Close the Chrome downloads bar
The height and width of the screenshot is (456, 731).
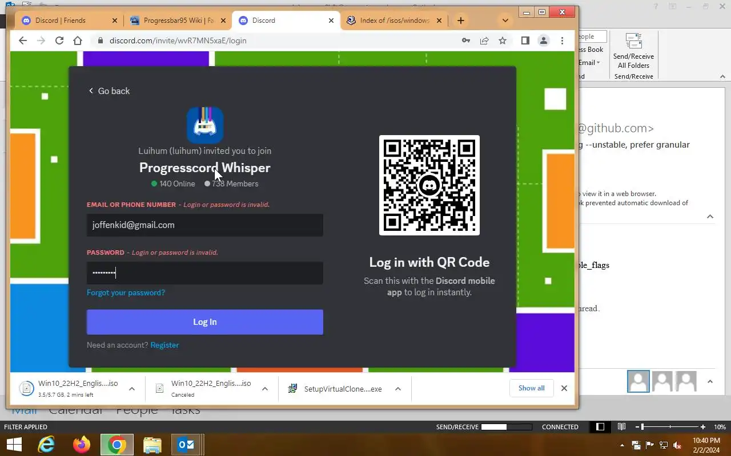click(x=564, y=388)
